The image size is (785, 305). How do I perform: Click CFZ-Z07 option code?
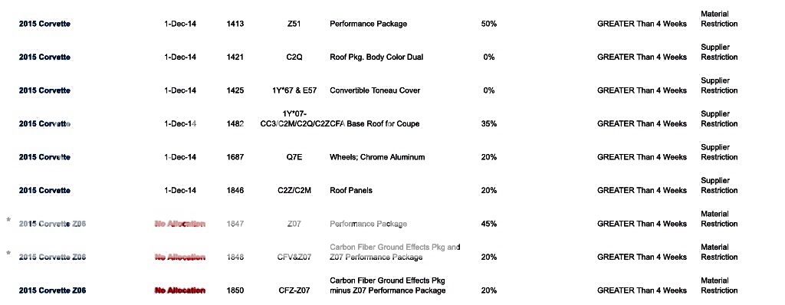pos(294,290)
